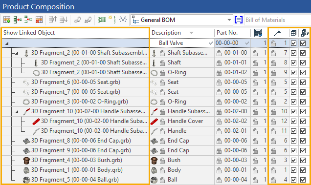This screenshot has width=311, height=185.
Task: Select 3D Fragment_5 (00-00-04 Ball.grb) row
Action: (75, 180)
